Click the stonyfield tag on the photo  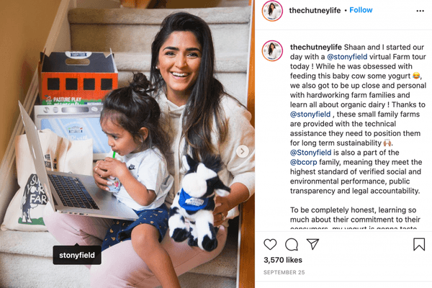click(77, 255)
